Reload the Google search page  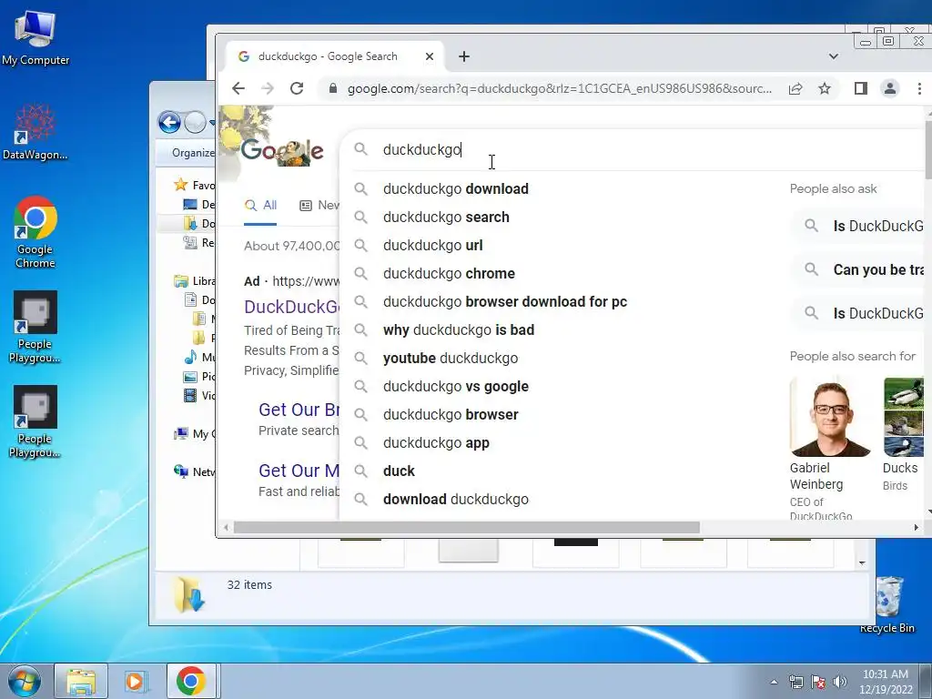[297, 88]
